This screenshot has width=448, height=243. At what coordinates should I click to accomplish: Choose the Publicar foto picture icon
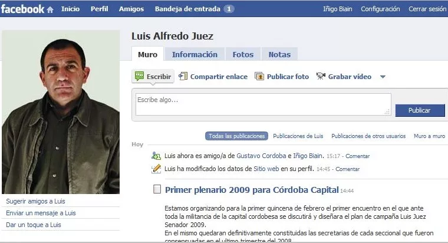pyautogui.click(x=259, y=76)
